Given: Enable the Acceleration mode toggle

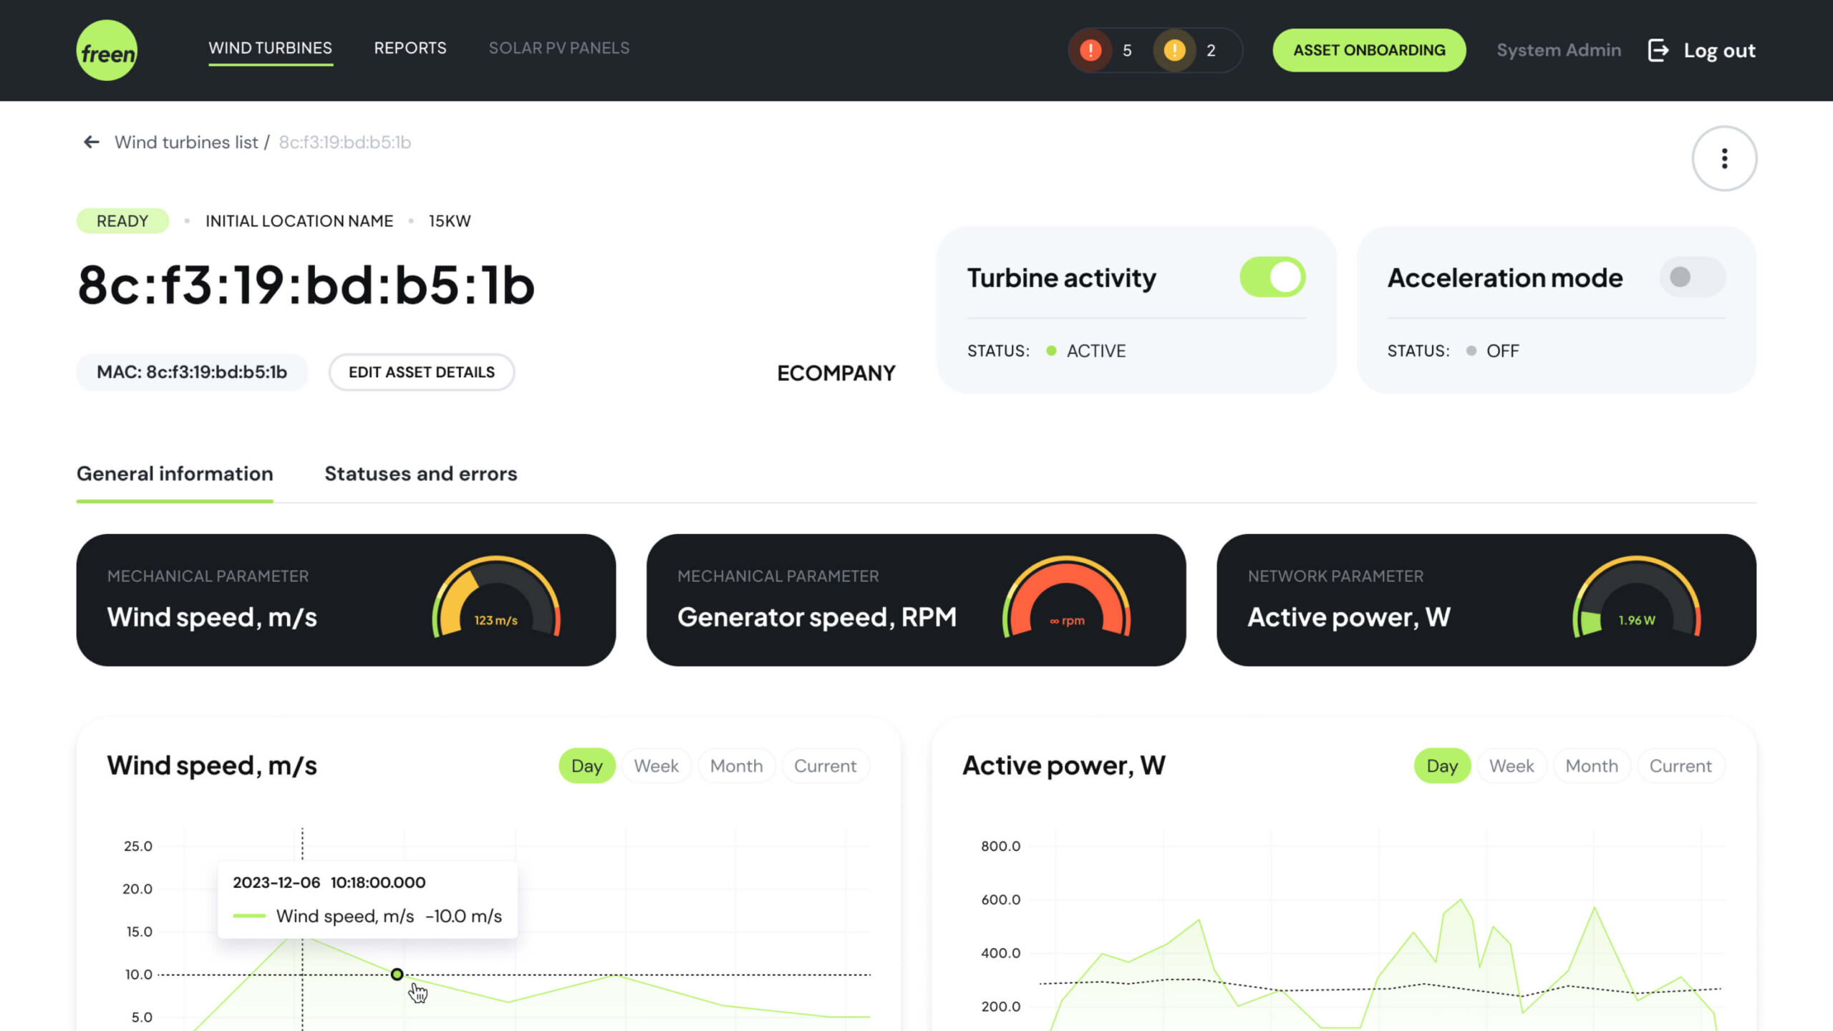Looking at the screenshot, I should coord(1692,277).
